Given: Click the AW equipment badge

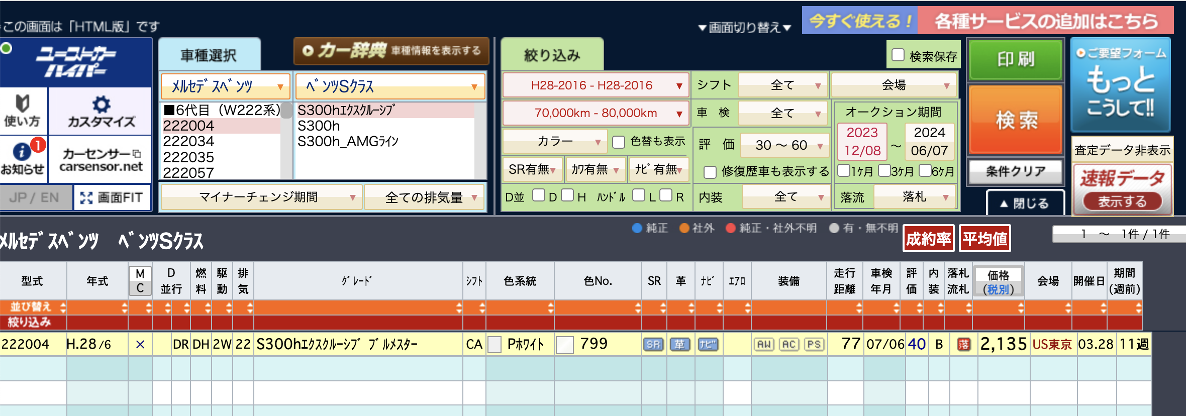Looking at the screenshot, I should point(764,344).
